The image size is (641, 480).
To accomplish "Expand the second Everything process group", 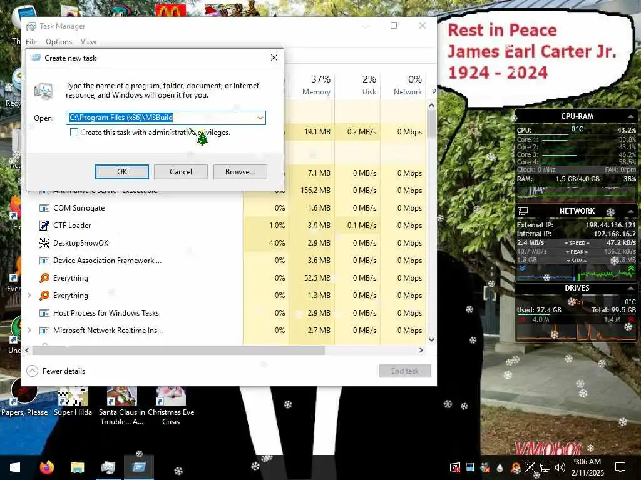I will [x=29, y=296].
